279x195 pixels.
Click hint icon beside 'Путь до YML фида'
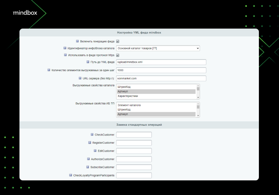click(x=88, y=62)
